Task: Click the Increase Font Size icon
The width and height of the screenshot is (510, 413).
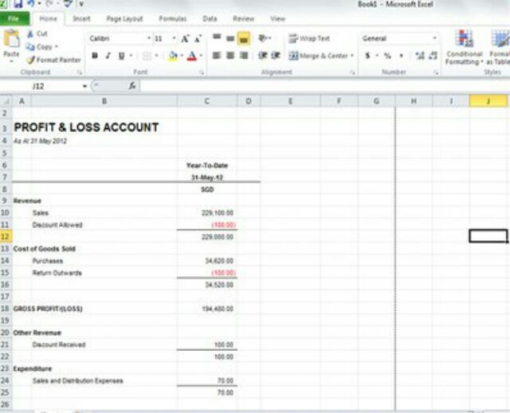Action: coord(185,38)
